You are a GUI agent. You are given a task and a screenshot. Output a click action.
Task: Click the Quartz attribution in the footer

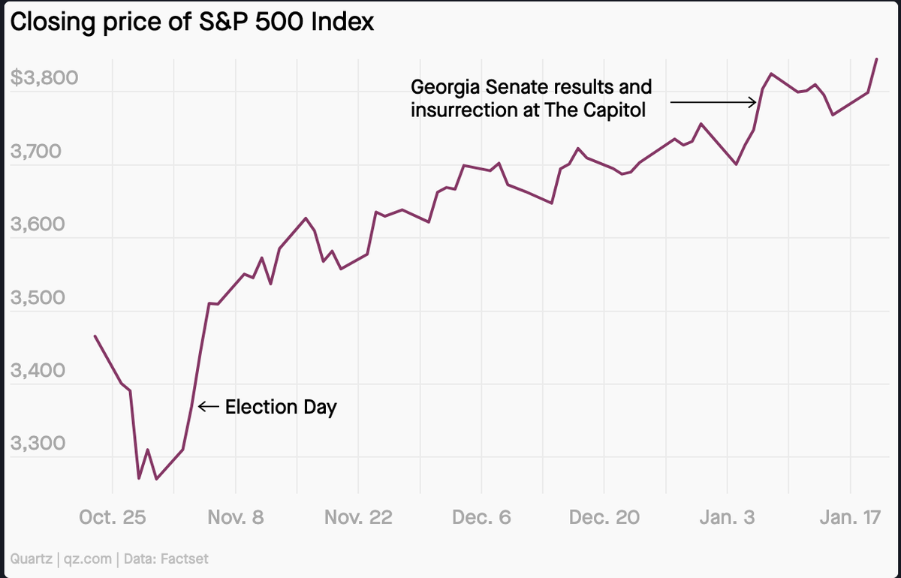click(x=31, y=558)
